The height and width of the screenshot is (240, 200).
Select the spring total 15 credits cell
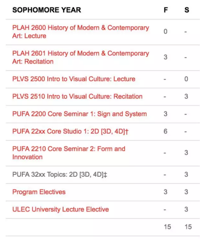point(188,227)
